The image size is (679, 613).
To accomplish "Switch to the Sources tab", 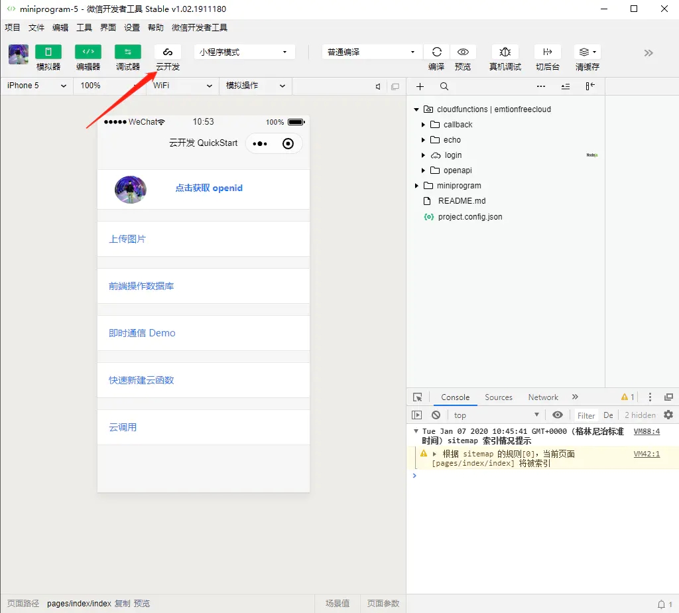I will point(499,397).
